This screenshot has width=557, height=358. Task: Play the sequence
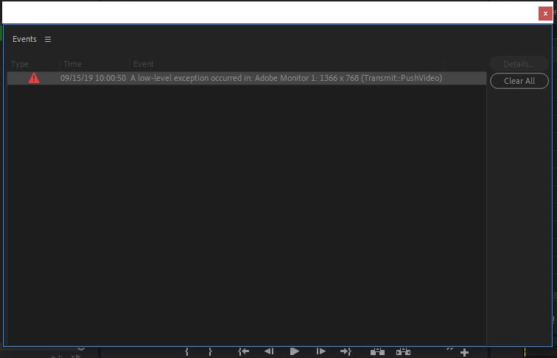294,351
